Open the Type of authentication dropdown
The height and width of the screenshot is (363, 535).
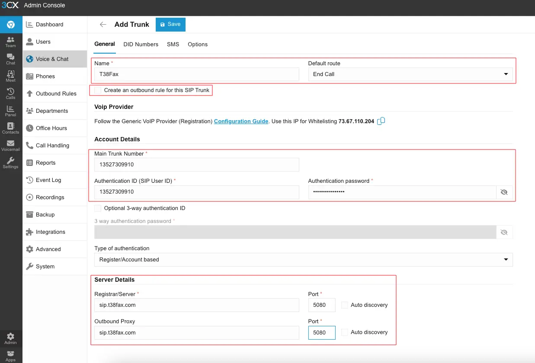click(x=303, y=260)
